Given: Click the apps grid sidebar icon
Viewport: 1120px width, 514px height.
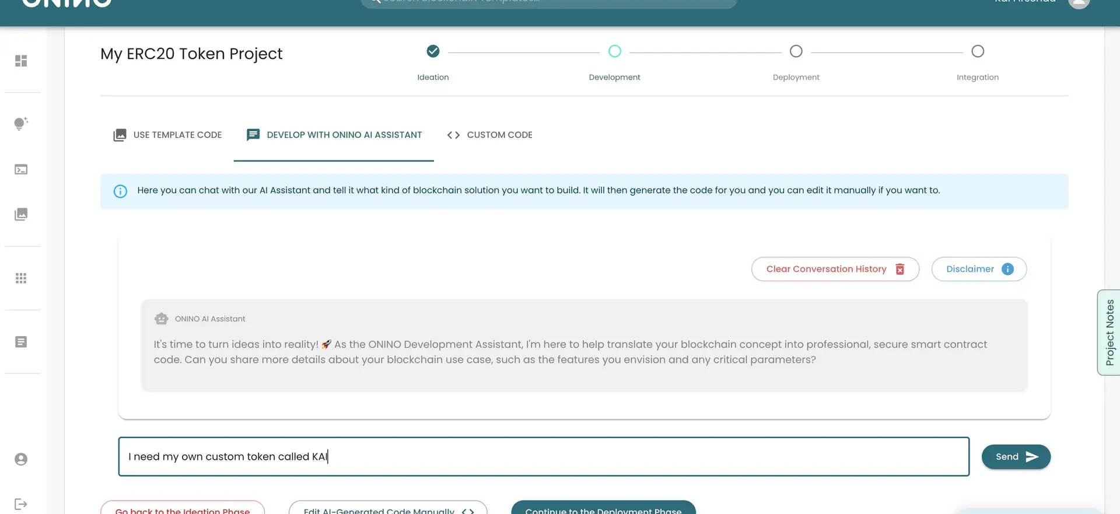Looking at the screenshot, I should [x=21, y=278].
